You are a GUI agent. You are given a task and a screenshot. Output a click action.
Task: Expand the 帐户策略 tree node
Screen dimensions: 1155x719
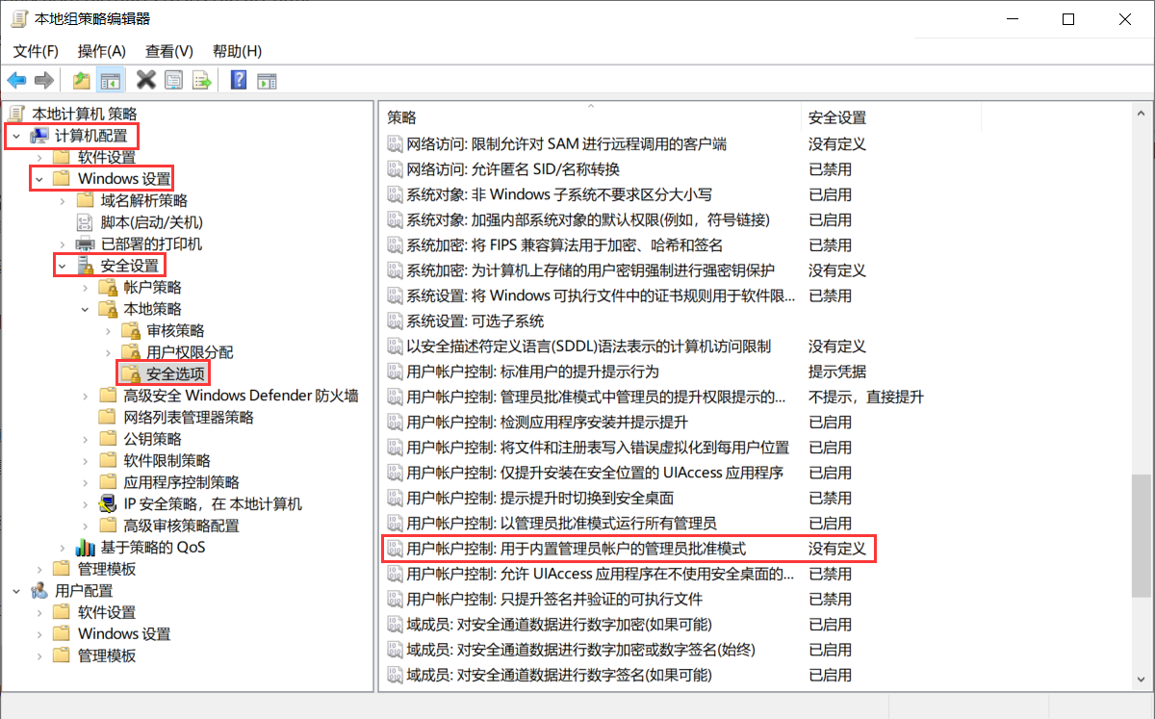tap(85, 287)
